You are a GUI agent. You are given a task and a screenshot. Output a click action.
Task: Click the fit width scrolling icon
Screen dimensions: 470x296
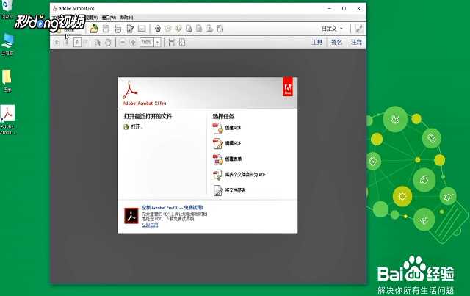point(171,43)
